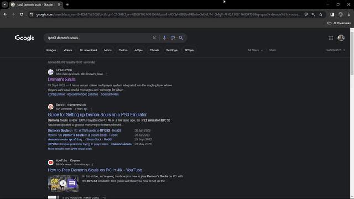Select the 120fps filter chip
The width and height of the screenshot is (354, 199).
189,50
